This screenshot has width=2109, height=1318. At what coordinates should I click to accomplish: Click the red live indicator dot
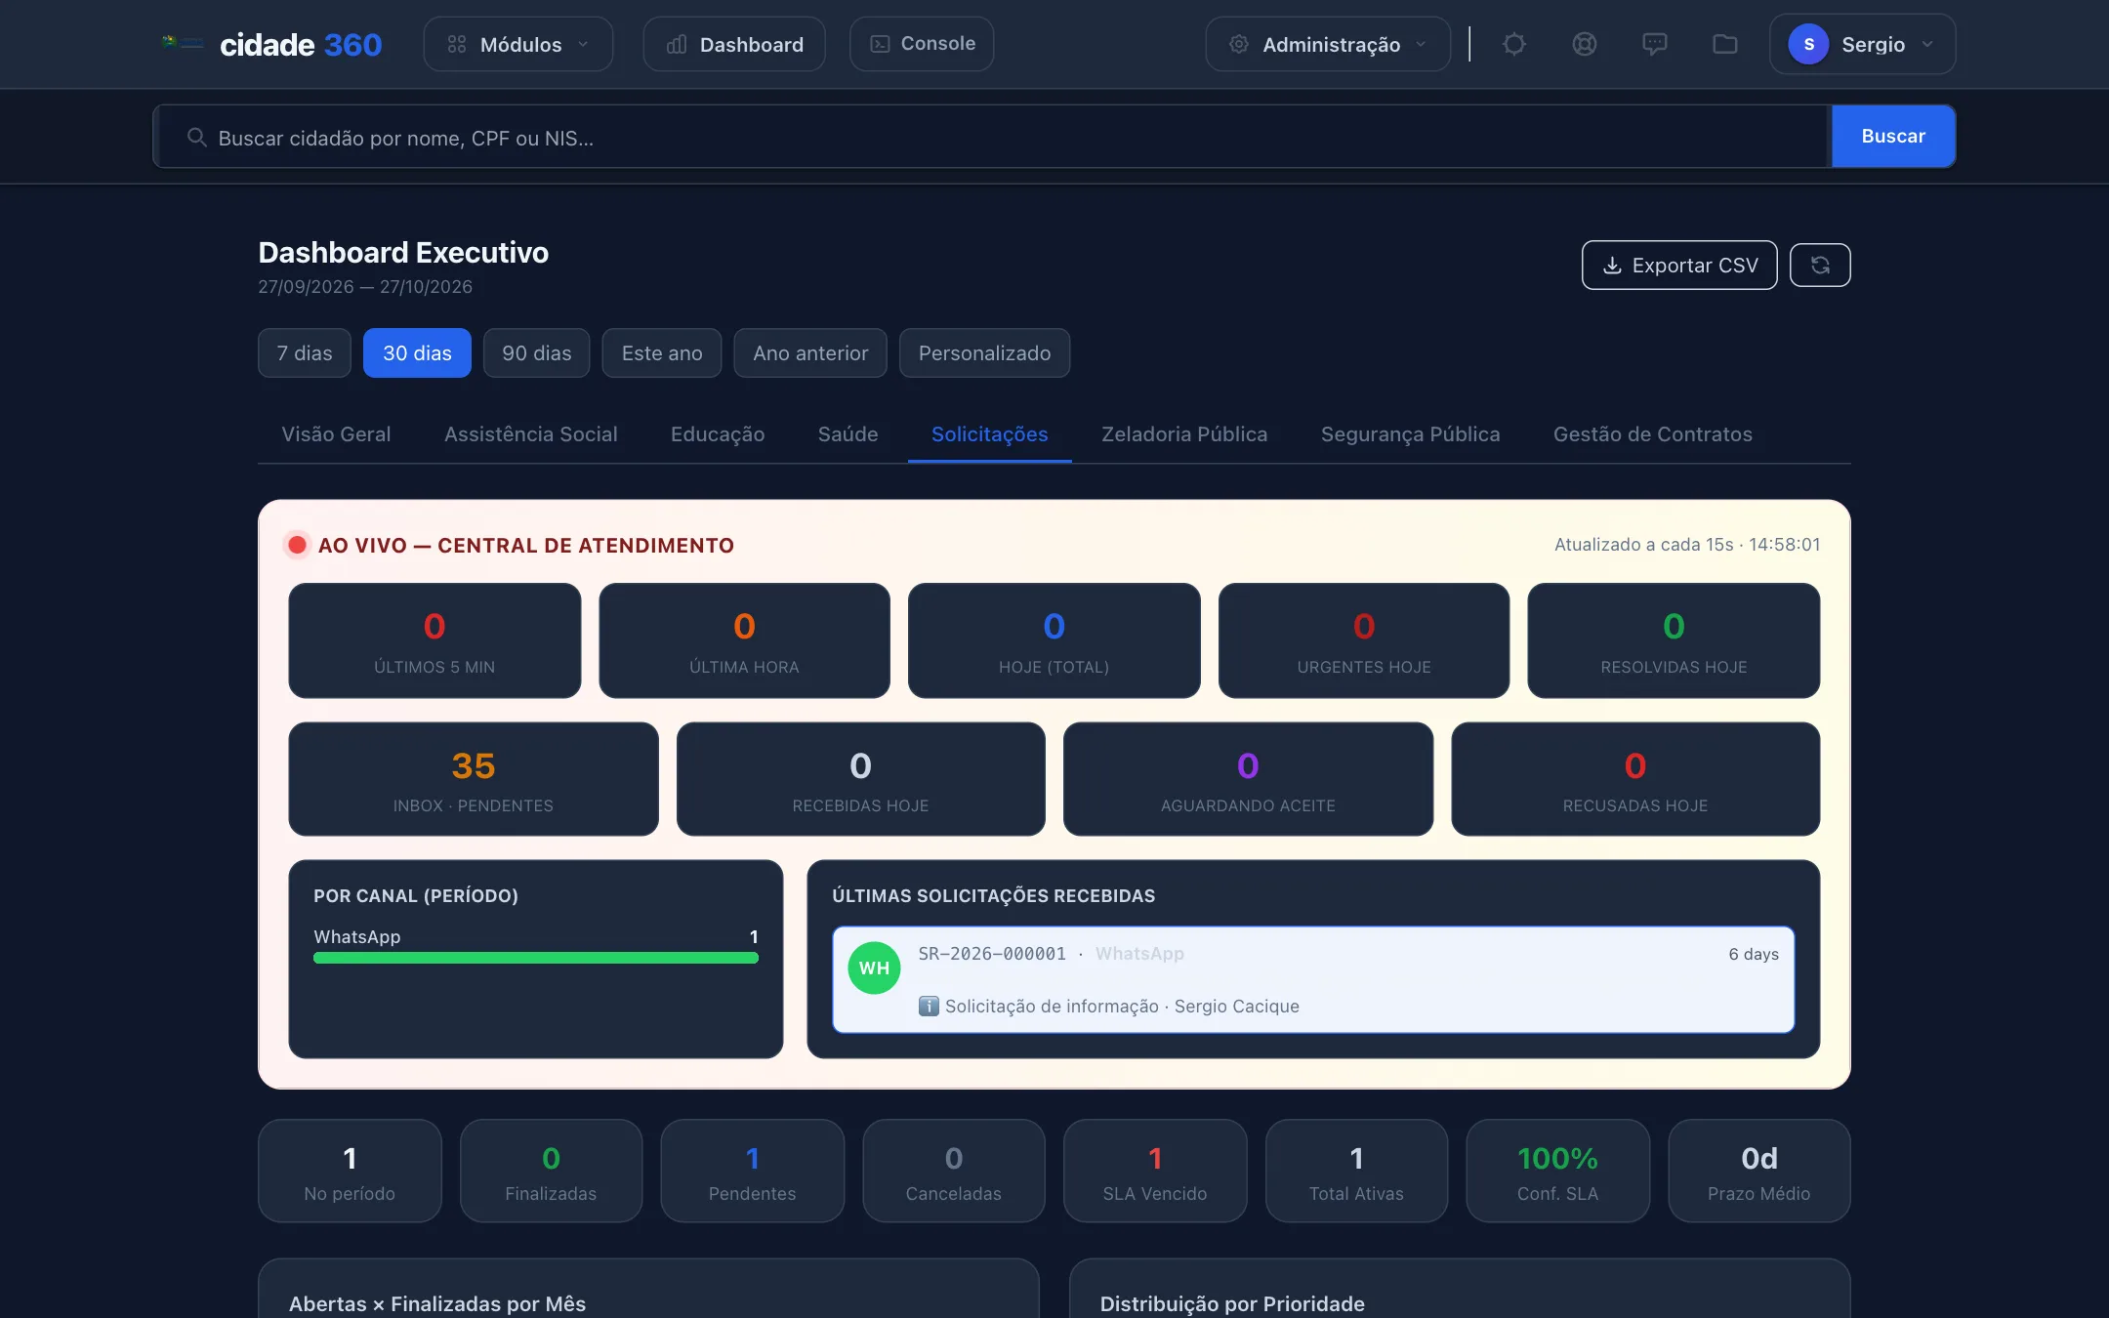coord(297,545)
